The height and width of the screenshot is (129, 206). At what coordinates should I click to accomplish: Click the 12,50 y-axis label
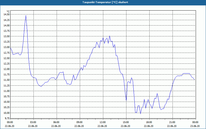tap(7, 58)
